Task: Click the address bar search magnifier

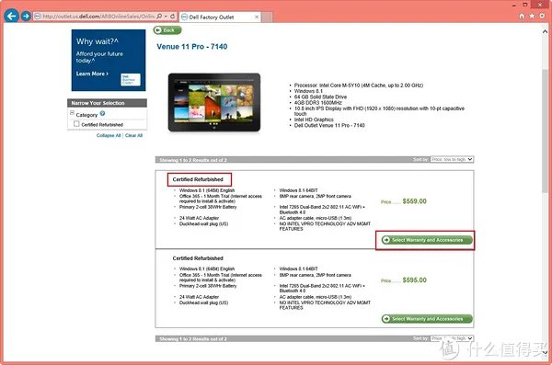Action: (159, 17)
